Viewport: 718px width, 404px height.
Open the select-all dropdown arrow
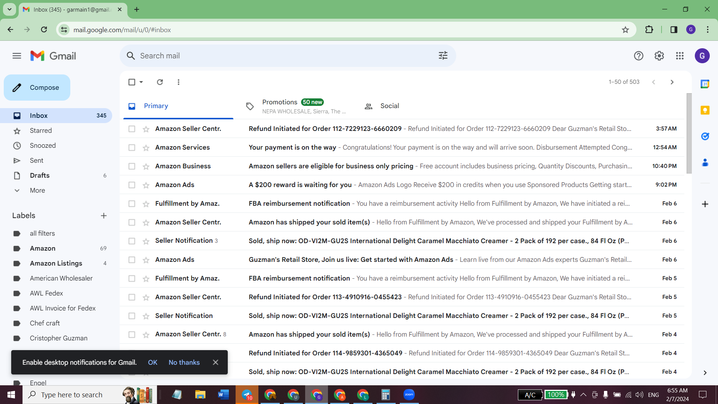pyautogui.click(x=141, y=82)
